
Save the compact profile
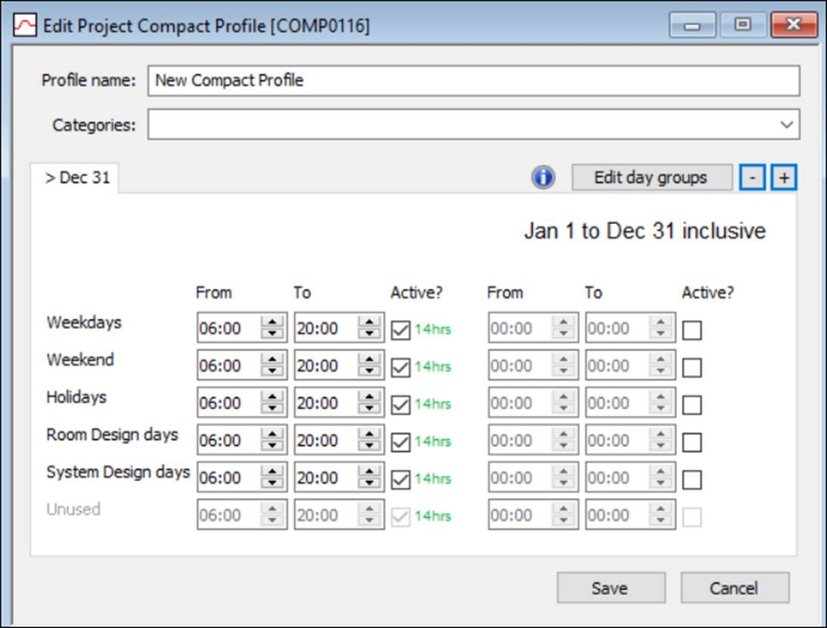611,587
